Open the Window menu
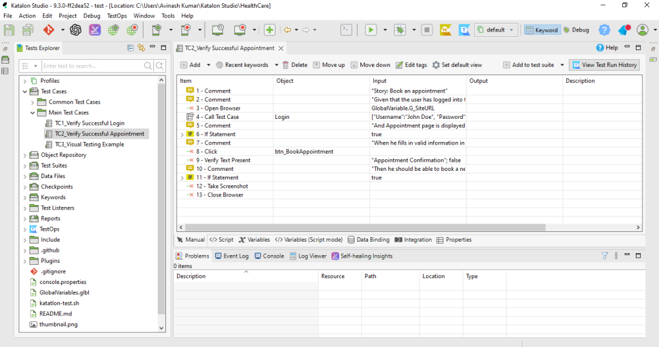This screenshot has width=659, height=347. click(x=144, y=15)
